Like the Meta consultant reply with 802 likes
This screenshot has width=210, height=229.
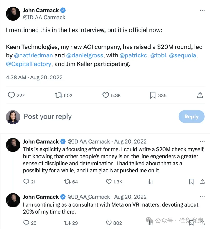click(x=109, y=223)
